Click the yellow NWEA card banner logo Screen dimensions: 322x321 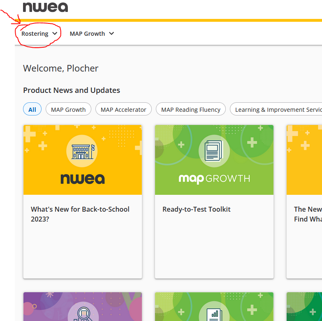83,179
